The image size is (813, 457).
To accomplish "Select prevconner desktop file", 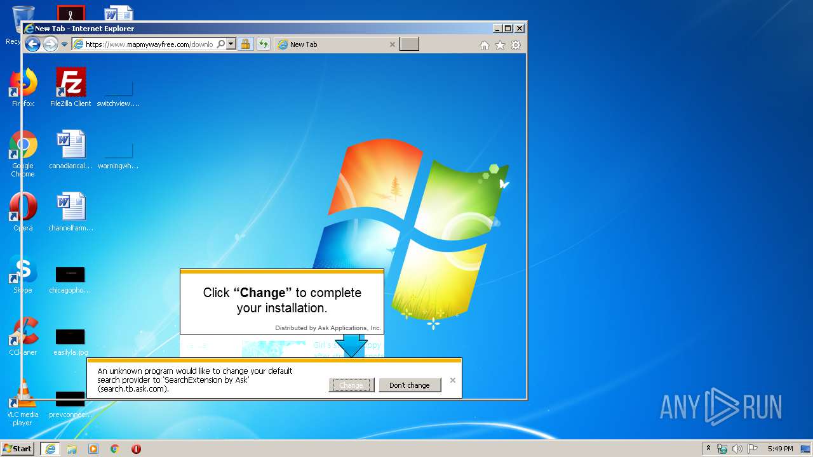I will 70,404.
